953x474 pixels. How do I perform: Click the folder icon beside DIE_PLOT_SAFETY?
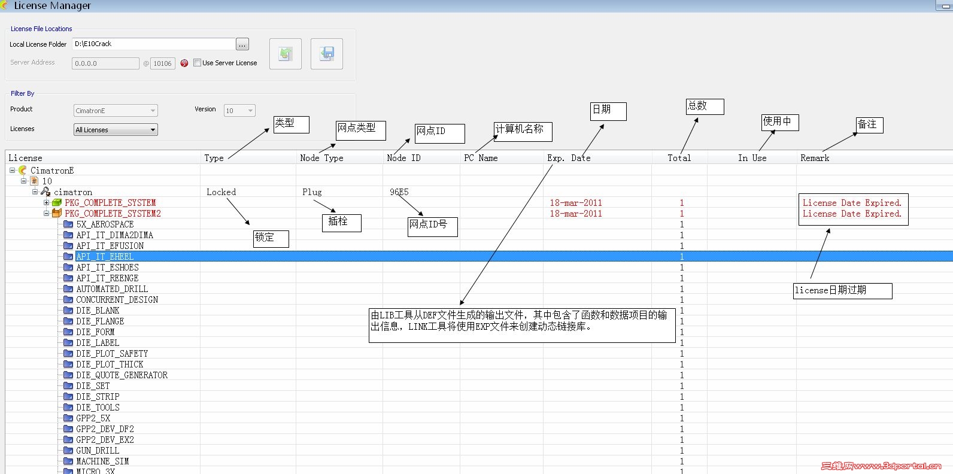click(68, 354)
